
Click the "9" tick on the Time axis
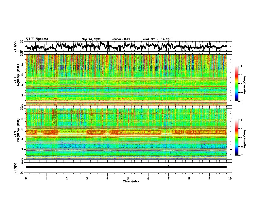point(209,178)
